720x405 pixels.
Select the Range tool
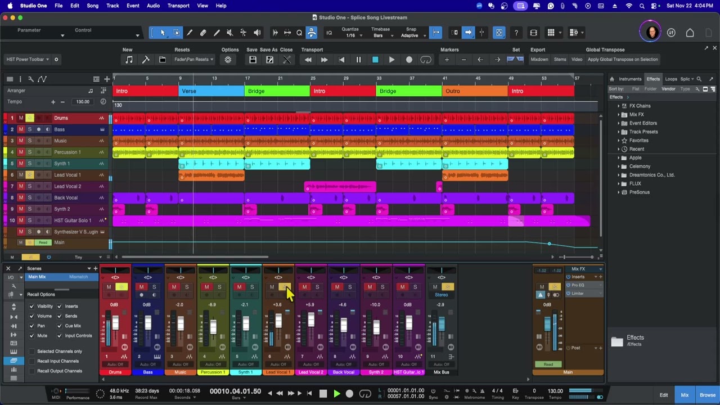click(176, 33)
